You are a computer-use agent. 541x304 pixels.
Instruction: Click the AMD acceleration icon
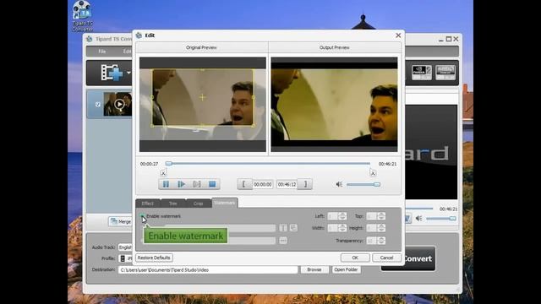[x=445, y=73]
